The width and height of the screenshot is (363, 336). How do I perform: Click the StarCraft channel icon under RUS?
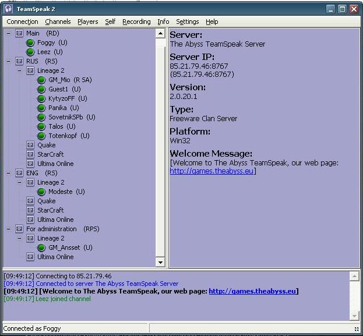[30, 154]
